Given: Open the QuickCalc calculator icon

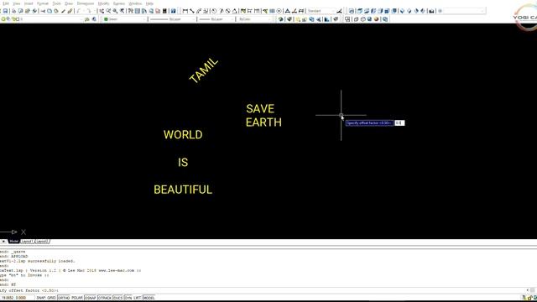Looking at the screenshot, I should [x=164, y=11].
